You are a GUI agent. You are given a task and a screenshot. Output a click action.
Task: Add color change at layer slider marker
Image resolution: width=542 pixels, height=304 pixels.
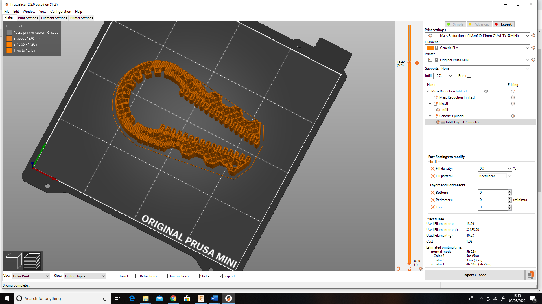tap(417, 63)
